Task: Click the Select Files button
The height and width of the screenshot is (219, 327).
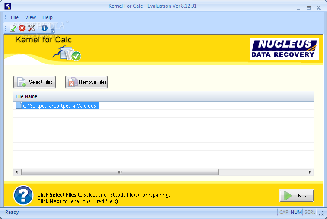Action: [x=35, y=82]
